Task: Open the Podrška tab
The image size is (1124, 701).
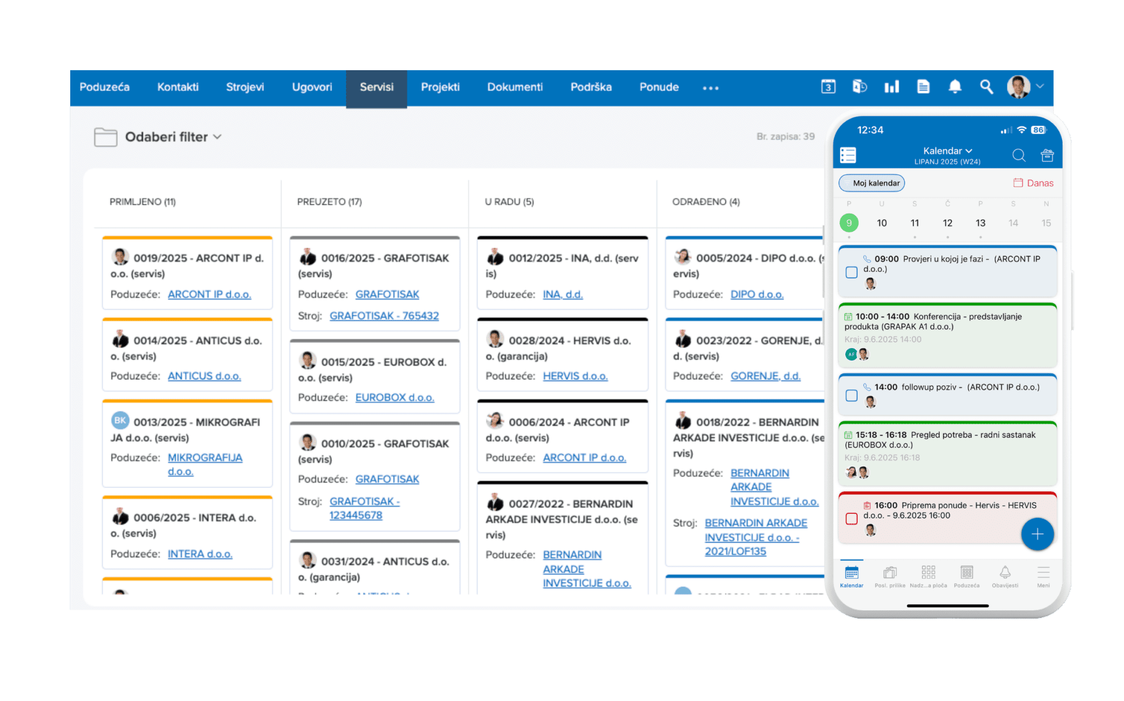Action: pos(591,87)
